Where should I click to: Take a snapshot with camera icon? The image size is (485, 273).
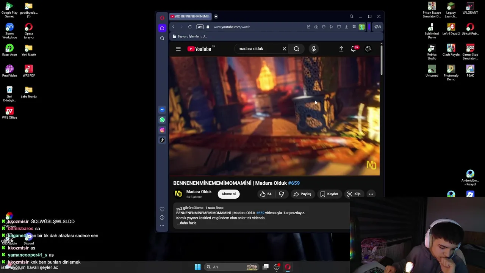316,27
